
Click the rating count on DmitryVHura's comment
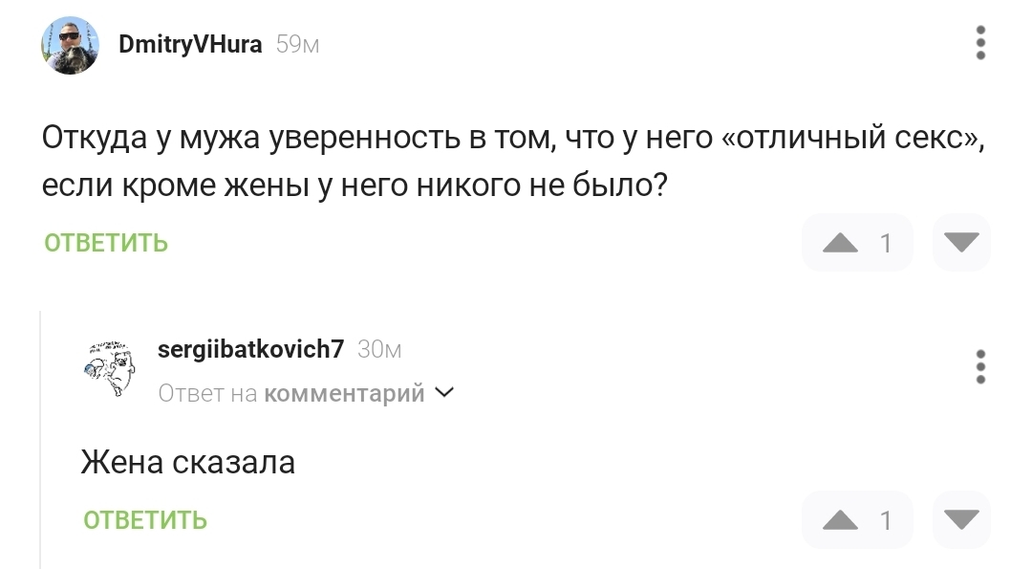tap(886, 243)
